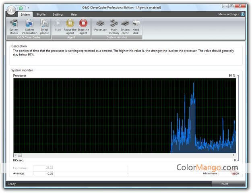
Task: Click the Average value field
Action: tap(43, 173)
